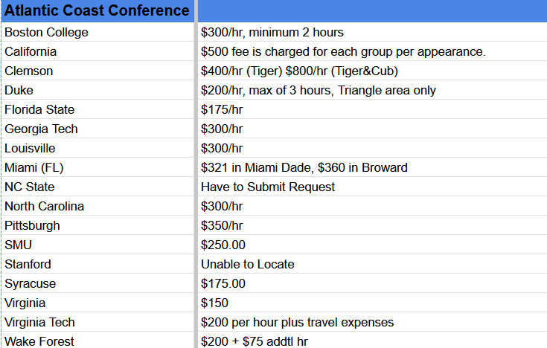Viewport: 547px width, 348px height.
Task: Click the Louisville $300/hr rate cell
Action: (x=372, y=148)
